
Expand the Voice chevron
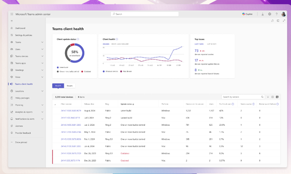42,77
